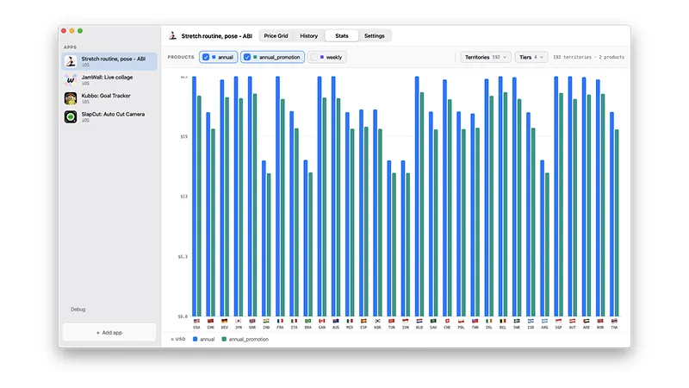Click the Add app button
Screen dimensions: 689x388
pos(109,333)
